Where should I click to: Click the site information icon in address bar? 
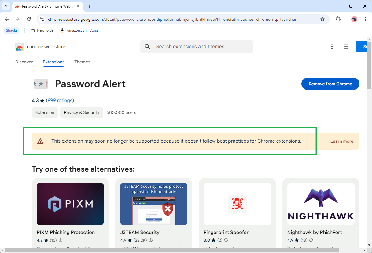click(42, 19)
